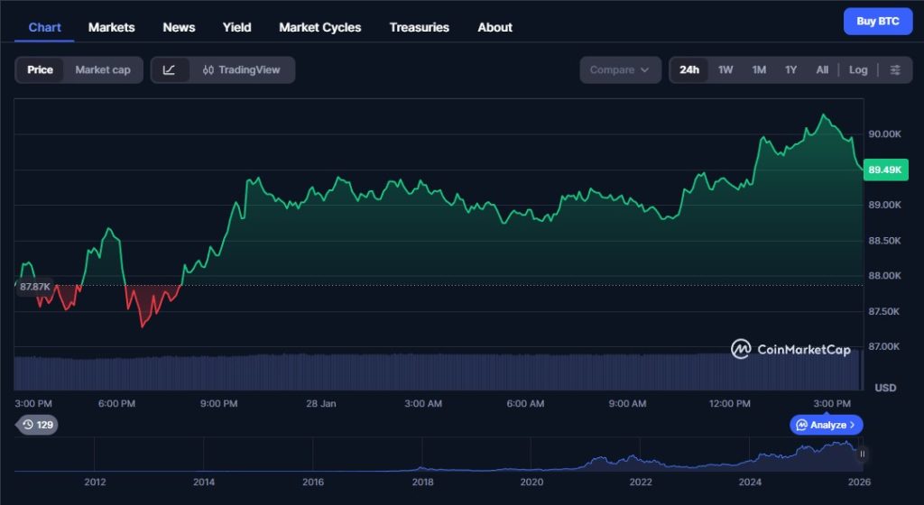
Task: Select the 1Y time range
Action: pyautogui.click(x=790, y=70)
